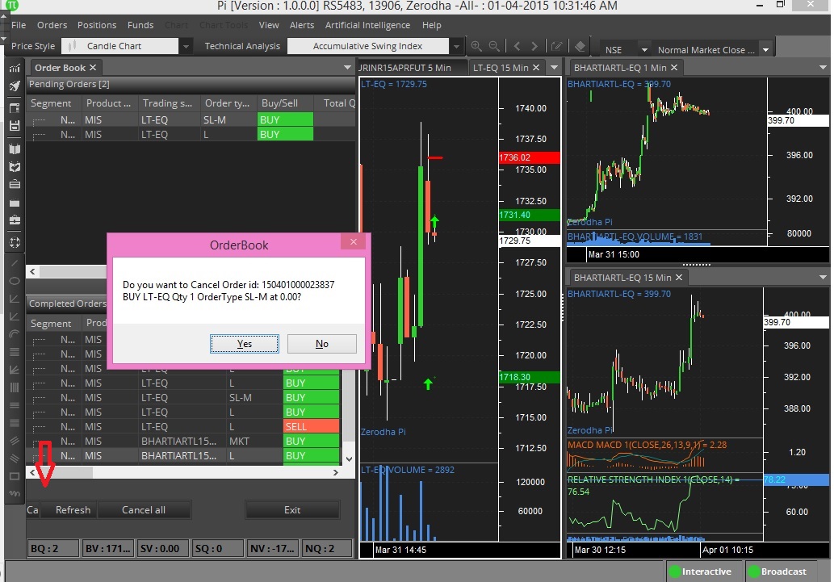
Task: Expand the Order Book panel options arrow
Action: (347, 68)
